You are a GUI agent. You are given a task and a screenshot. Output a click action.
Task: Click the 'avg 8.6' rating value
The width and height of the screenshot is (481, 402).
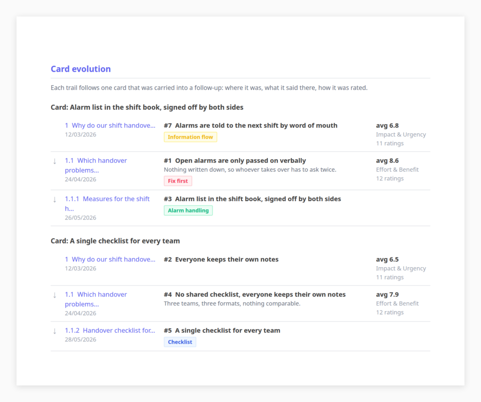pyautogui.click(x=388, y=161)
